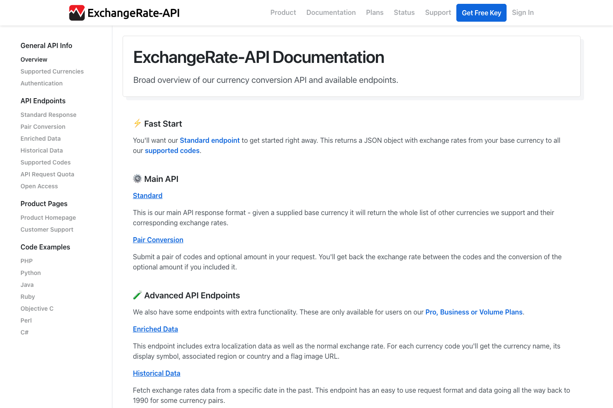The image size is (613, 408).
Task: Follow the supported codes link
Action: (x=172, y=150)
